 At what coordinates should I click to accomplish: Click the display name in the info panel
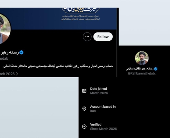pos(139,69)
